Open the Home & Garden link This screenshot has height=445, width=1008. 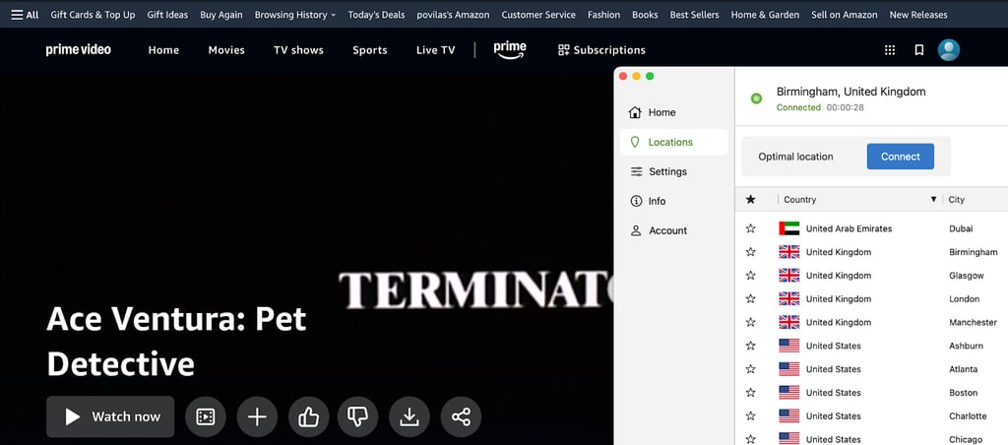click(x=765, y=15)
